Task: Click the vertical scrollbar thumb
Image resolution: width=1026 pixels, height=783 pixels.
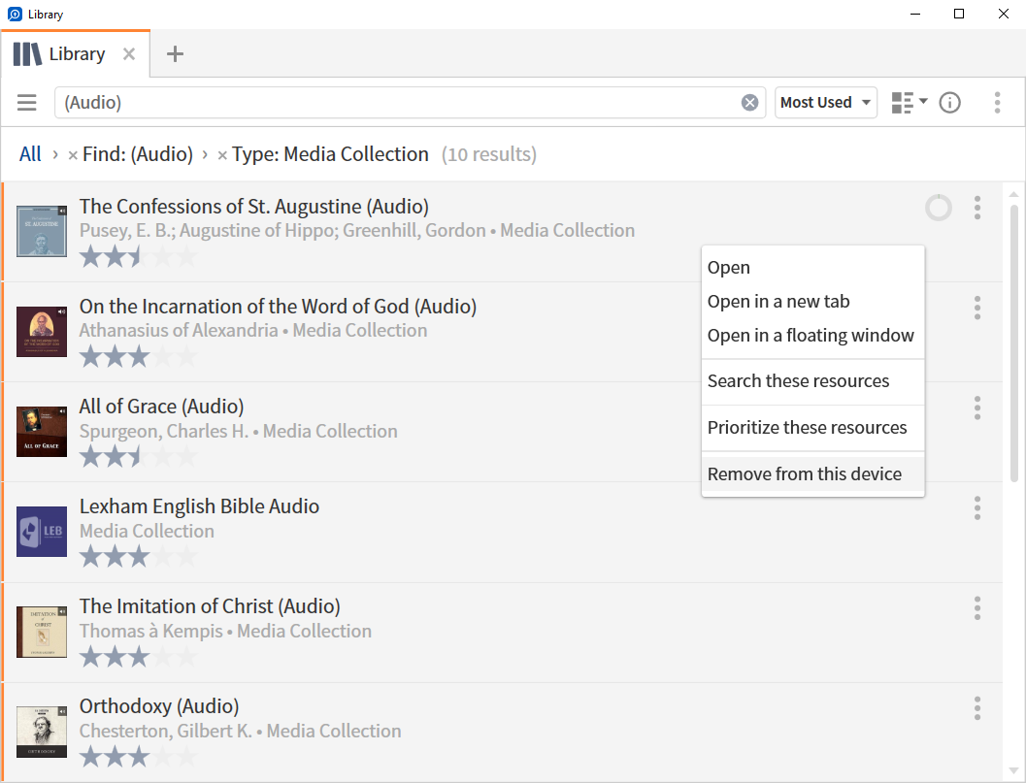Action: coord(1013,343)
